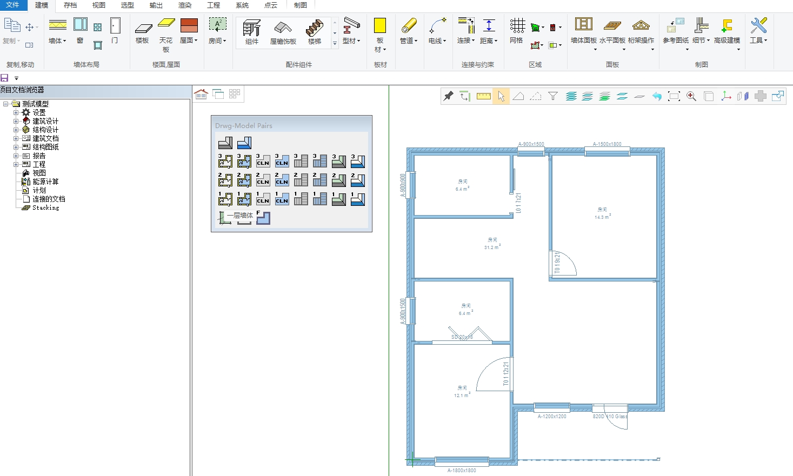Click the nine-square grid layout icon
The width and height of the screenshot is (793, 476).
[x=234, y=94]
